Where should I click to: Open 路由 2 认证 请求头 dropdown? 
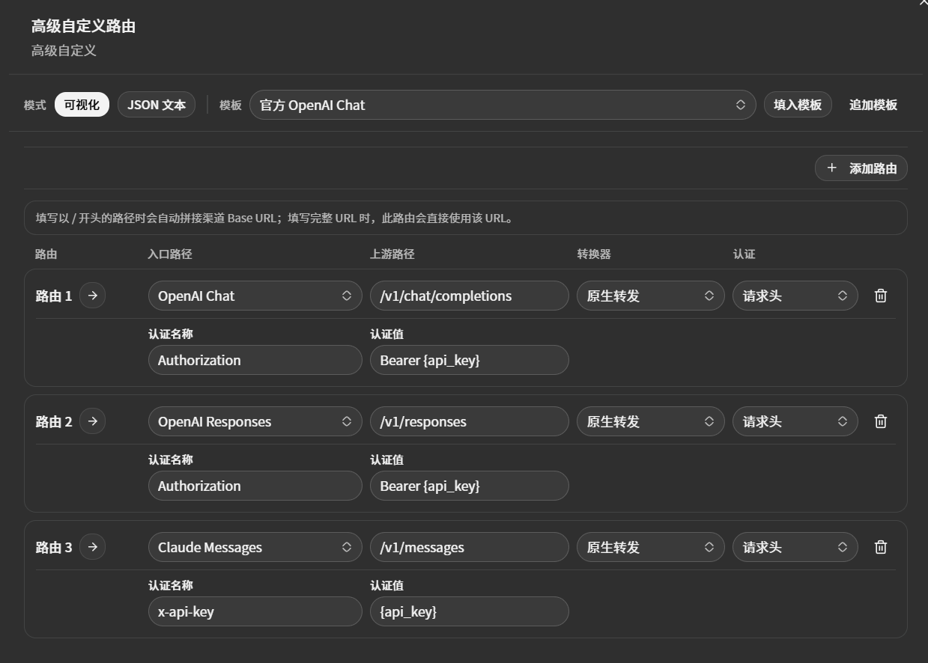(795, 421)
